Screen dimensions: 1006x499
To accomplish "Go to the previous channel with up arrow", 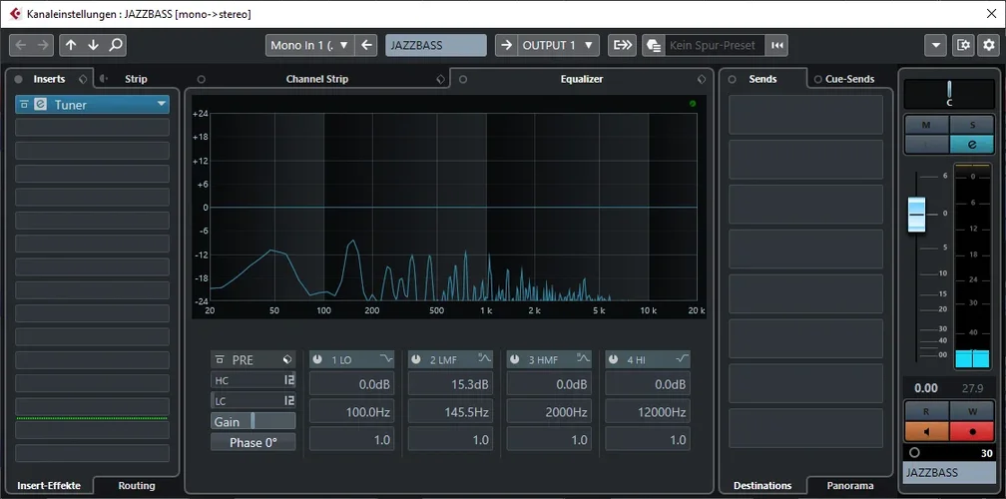I will pyautogui.click(x=71, y=45).
